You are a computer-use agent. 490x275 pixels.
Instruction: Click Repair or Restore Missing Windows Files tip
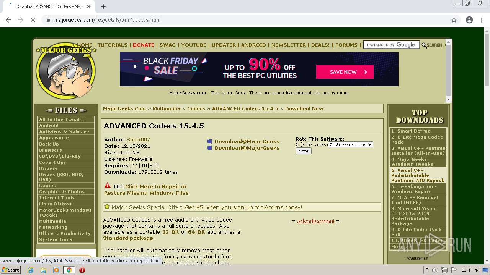tap(146, 190)
